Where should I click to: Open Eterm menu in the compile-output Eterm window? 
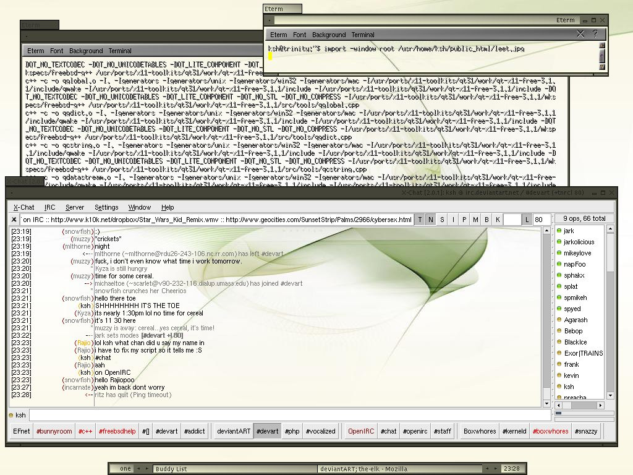35,51
